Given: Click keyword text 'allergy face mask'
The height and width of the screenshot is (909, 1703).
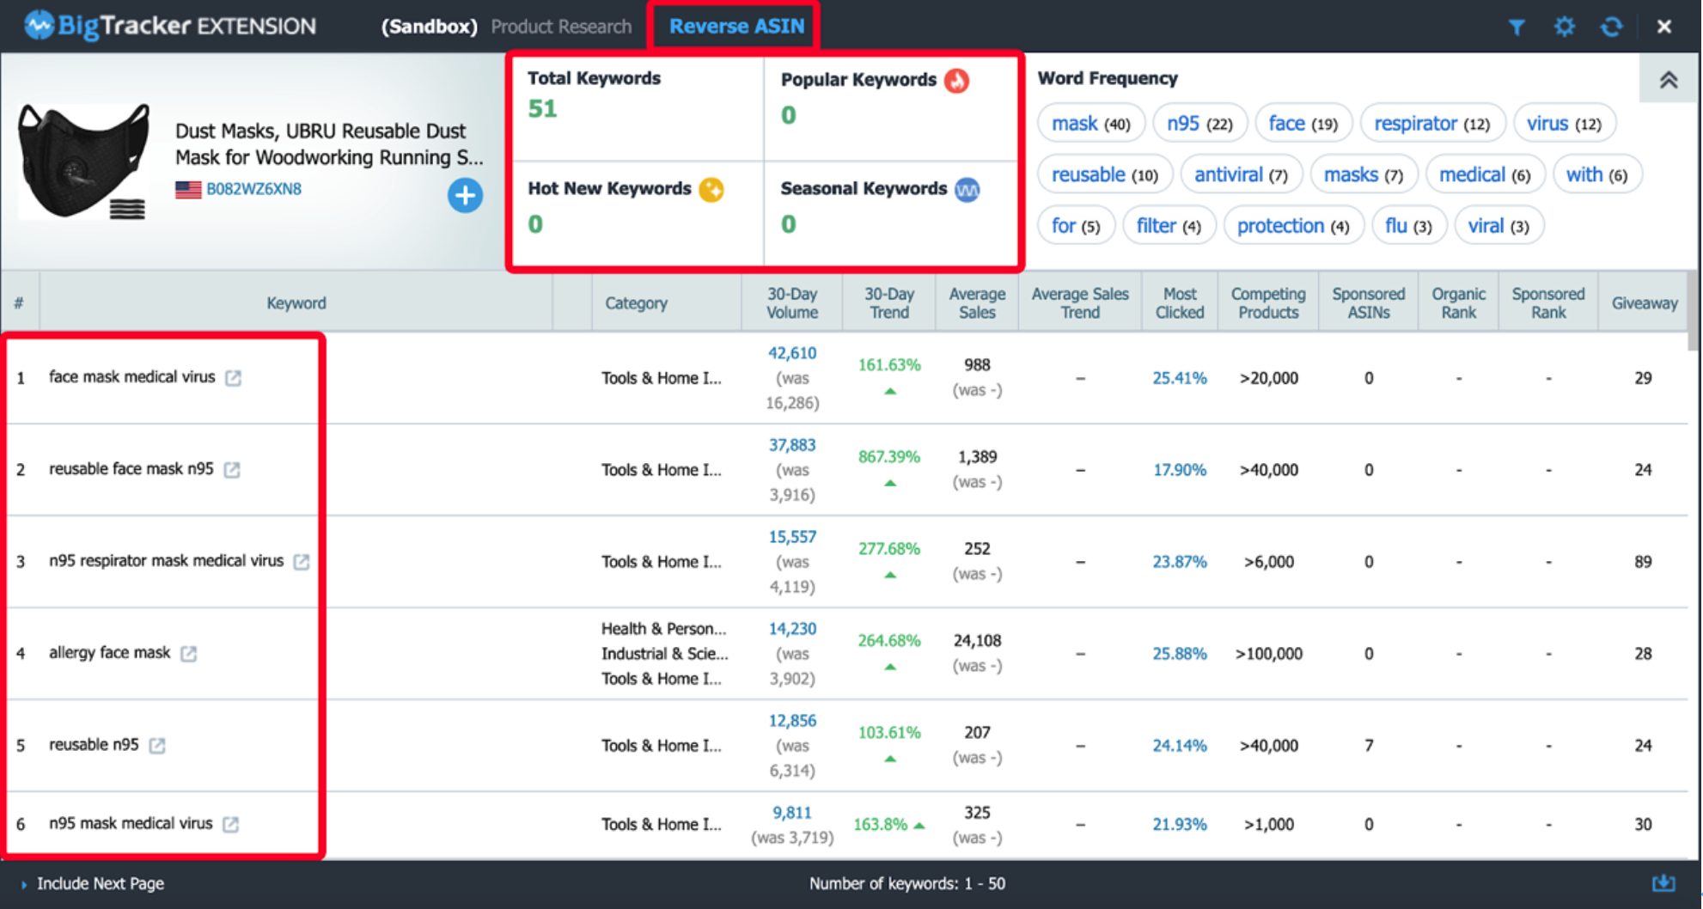Looking at the screenshot, I should tap(109, 653).
